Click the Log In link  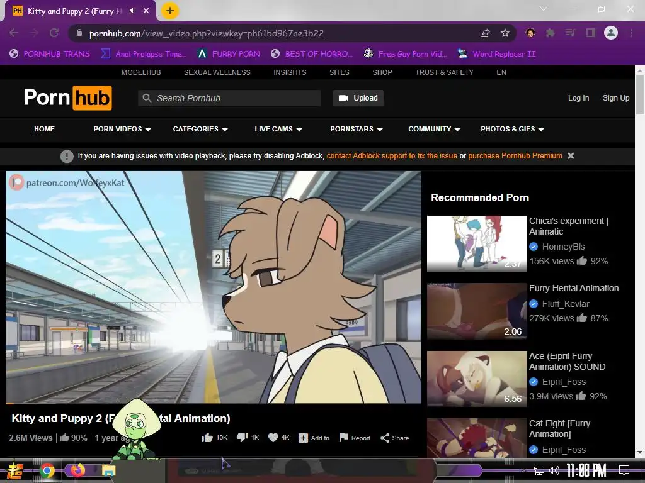point(578,97)
